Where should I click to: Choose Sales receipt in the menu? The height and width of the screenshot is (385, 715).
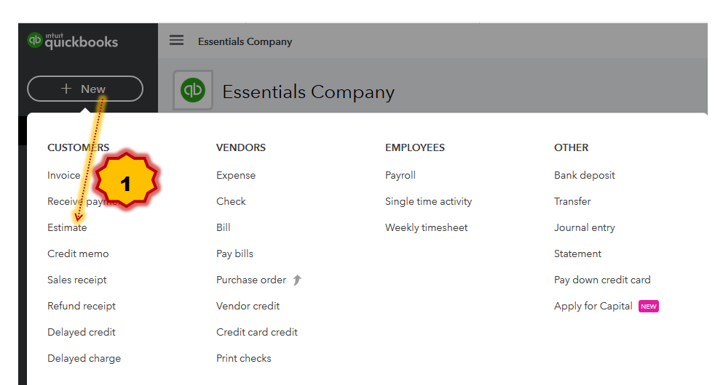77,280
